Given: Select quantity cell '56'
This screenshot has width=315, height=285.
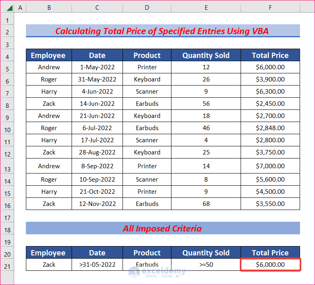Looking at the screenshot, I should tap(206, 103).
